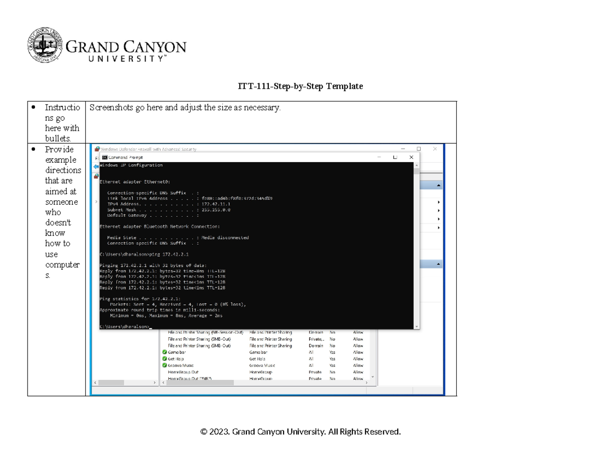Collapse the lower right panel using the up arrow
The height and width of the screenshot is (464, 601).
point(439,263)
